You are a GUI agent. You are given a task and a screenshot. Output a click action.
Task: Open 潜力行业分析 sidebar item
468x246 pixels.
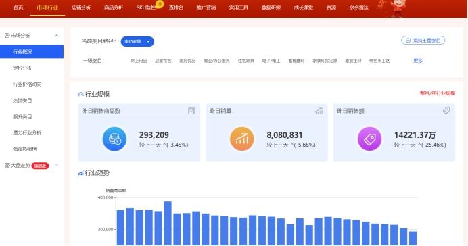tap(27, 132)
